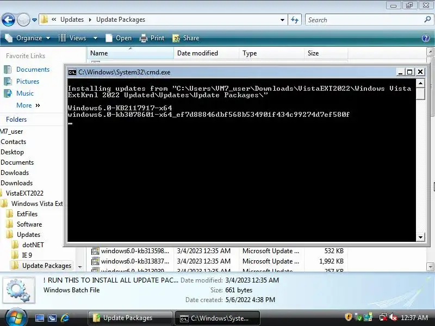Screen dimensions: 435x326
Task: Click Share in the toolbar
Action: point(186,38)
